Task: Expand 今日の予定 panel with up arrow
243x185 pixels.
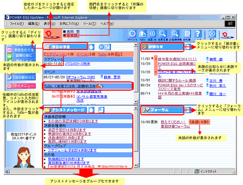Action: pos(91,47)
